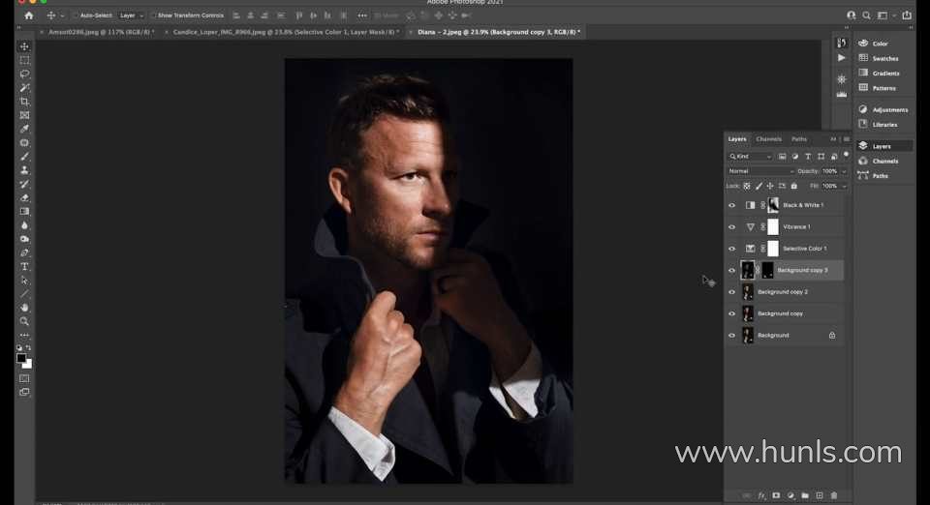Select the Crop tool
This screenshot has height=505, width=930.
coord(24,102)
